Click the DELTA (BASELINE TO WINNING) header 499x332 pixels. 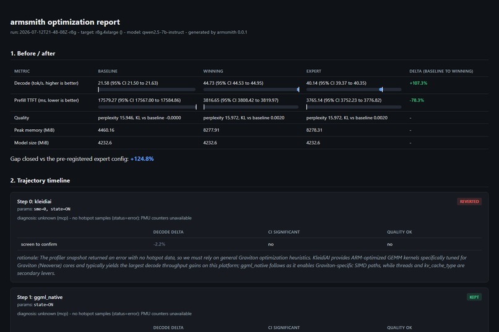pos(441,71)
